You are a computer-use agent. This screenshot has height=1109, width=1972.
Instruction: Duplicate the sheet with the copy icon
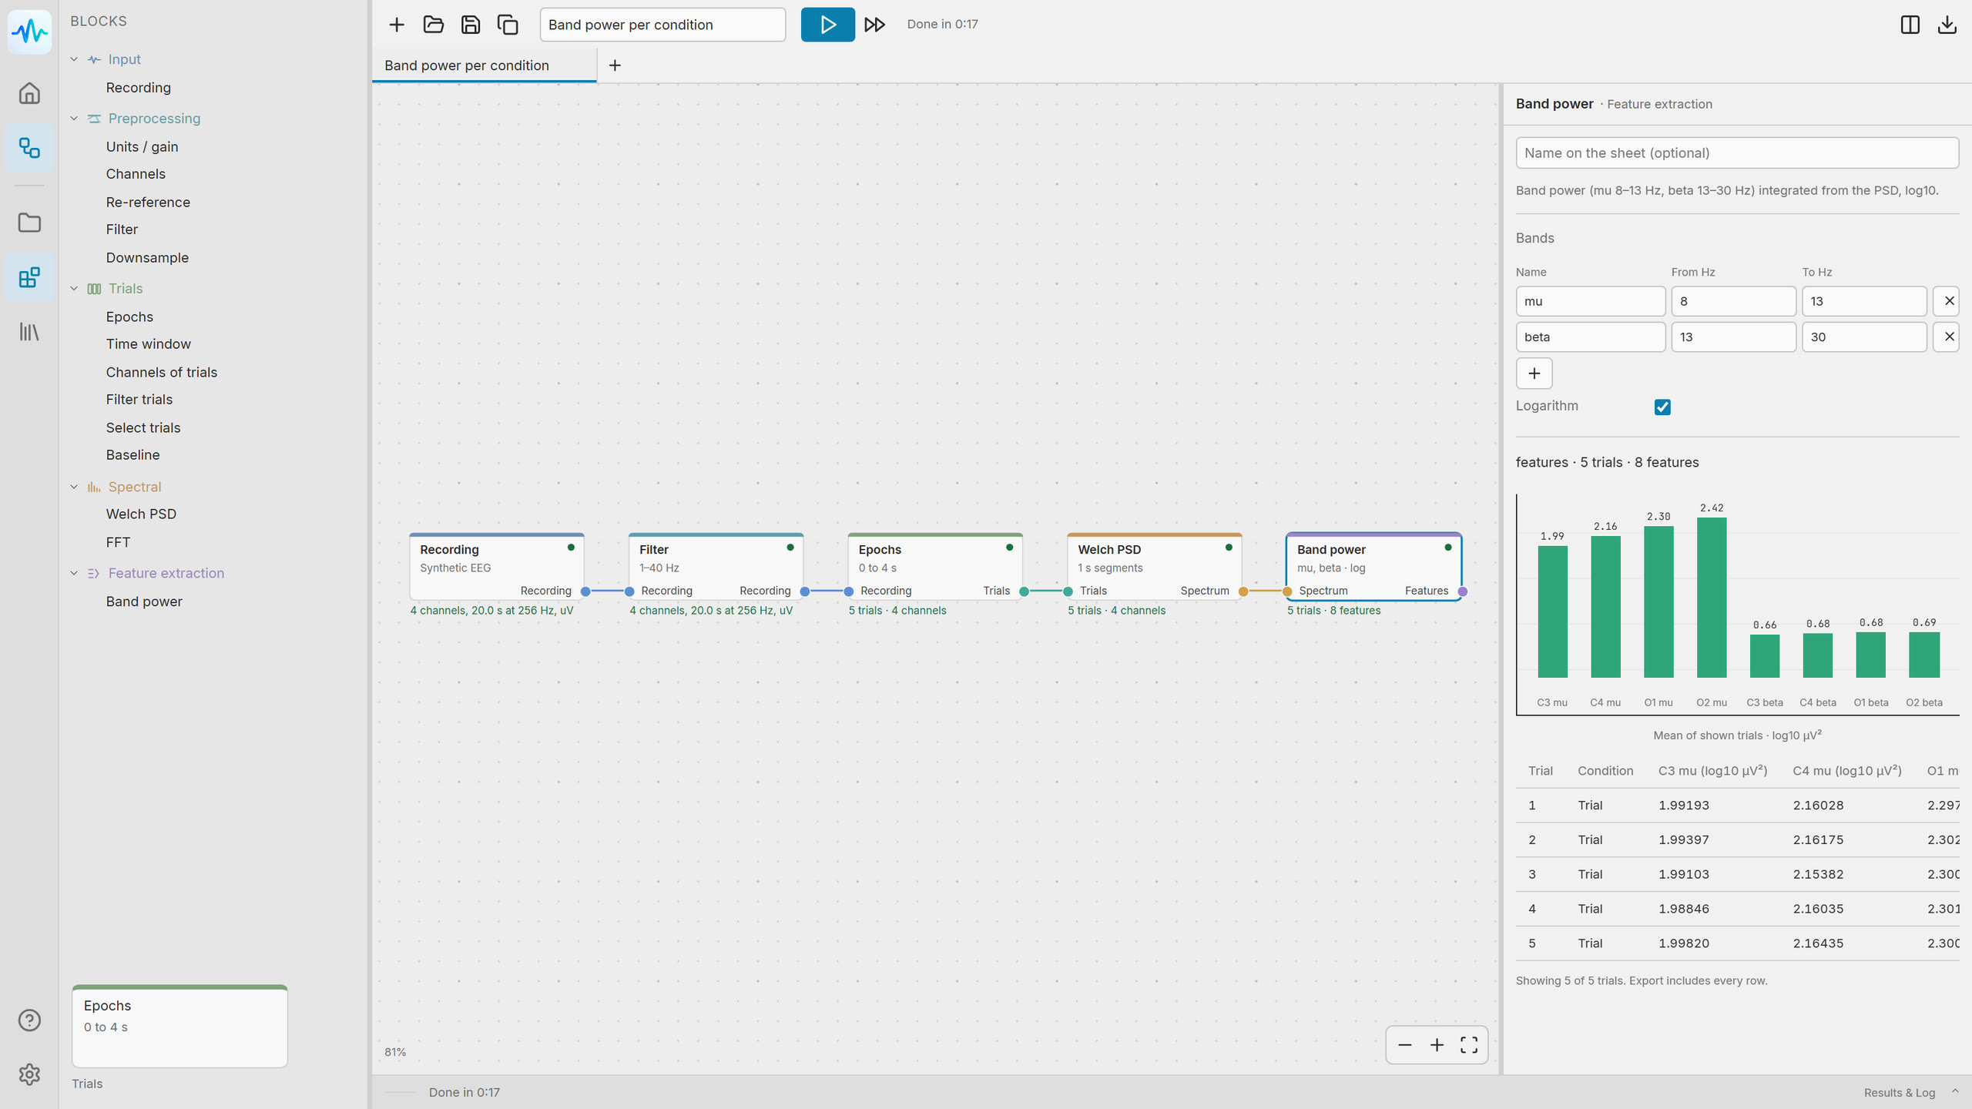[508, 25]
